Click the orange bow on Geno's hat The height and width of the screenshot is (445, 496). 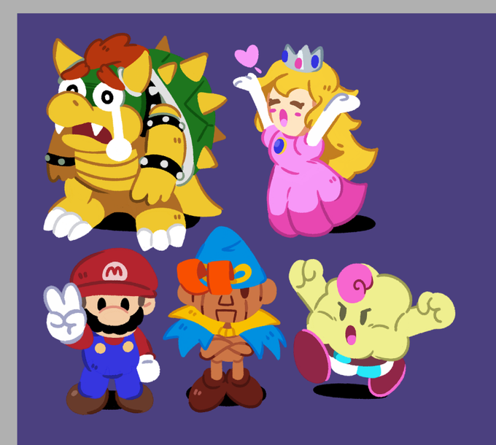[x=205, y=277]
